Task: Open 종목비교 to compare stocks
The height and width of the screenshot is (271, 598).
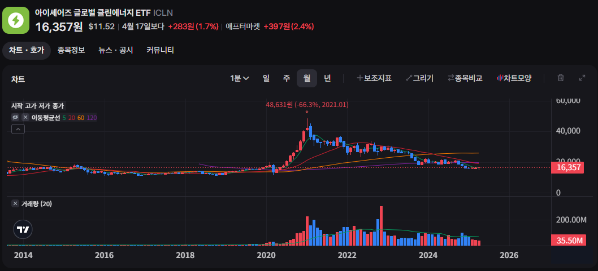Action: click(465, 78)
